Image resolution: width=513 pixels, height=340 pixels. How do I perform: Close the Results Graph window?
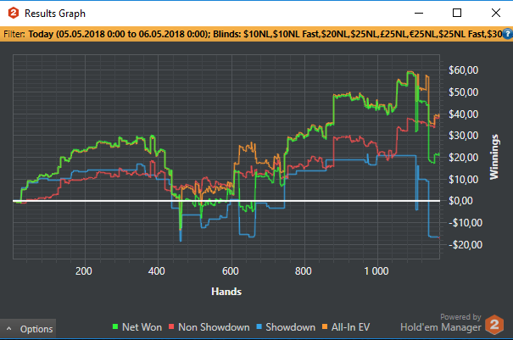(x=496, y=13)
